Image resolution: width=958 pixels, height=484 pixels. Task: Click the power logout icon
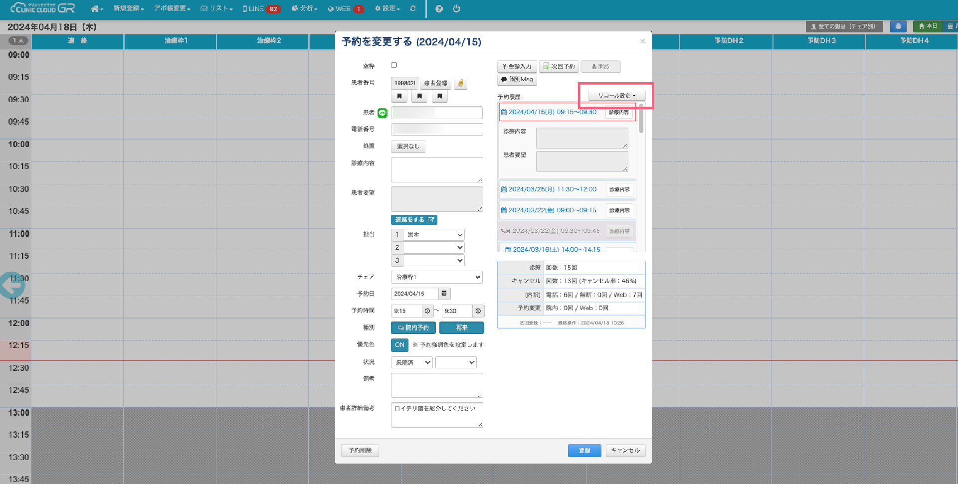pos(456,8)
